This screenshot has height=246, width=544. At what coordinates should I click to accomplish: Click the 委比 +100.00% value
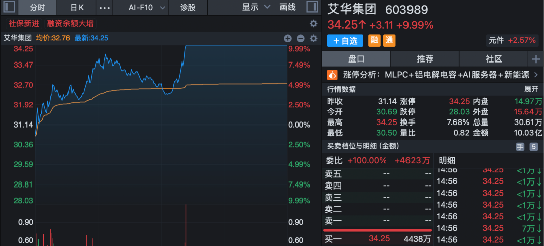point(367,160)
